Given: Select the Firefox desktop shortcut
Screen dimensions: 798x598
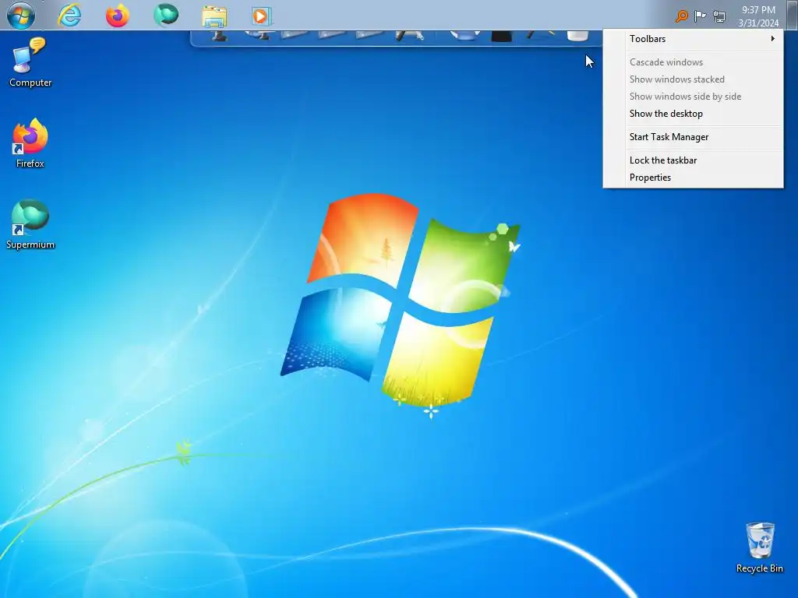Looking at the screenshot, I should pyautogui.click(x=30, y=143).
